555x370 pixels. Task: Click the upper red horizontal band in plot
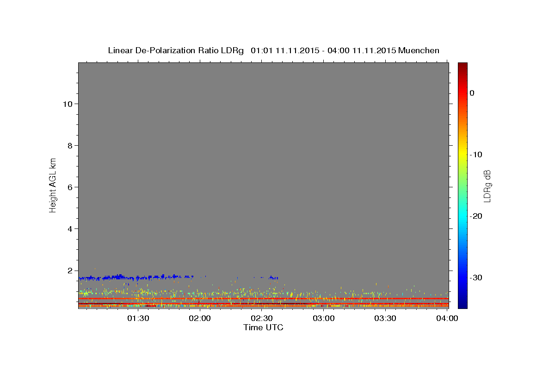click(x=263, y=298)
